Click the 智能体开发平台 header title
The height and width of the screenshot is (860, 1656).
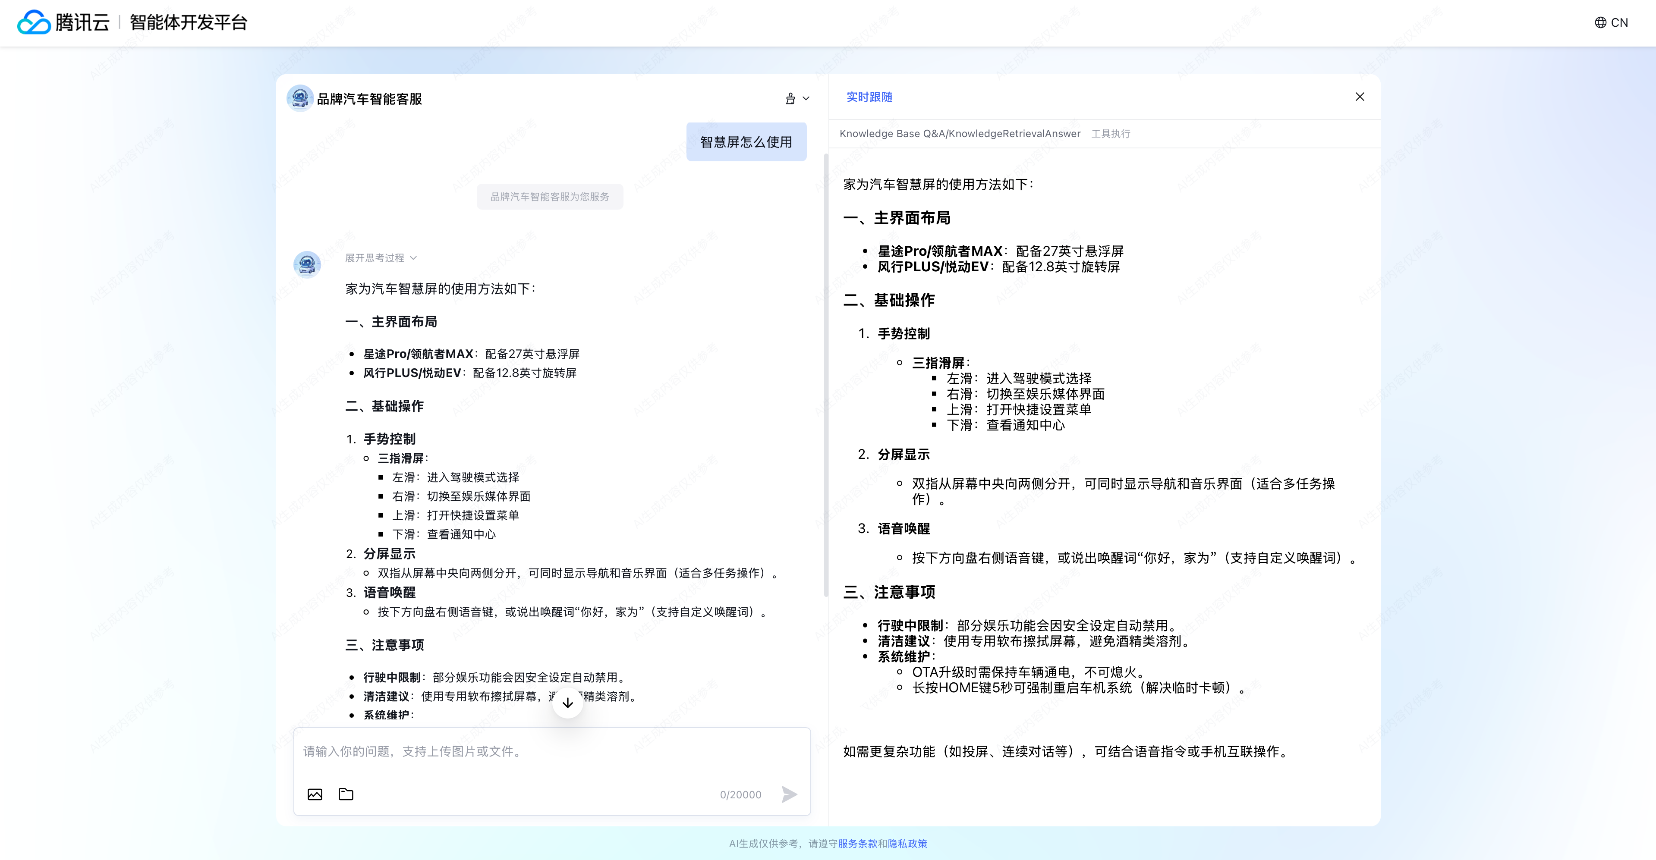[x=189, y=22]
